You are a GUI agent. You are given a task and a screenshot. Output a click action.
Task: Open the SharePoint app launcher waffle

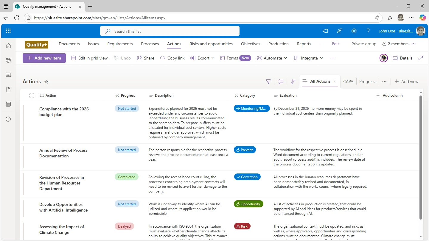click(8, 31)
